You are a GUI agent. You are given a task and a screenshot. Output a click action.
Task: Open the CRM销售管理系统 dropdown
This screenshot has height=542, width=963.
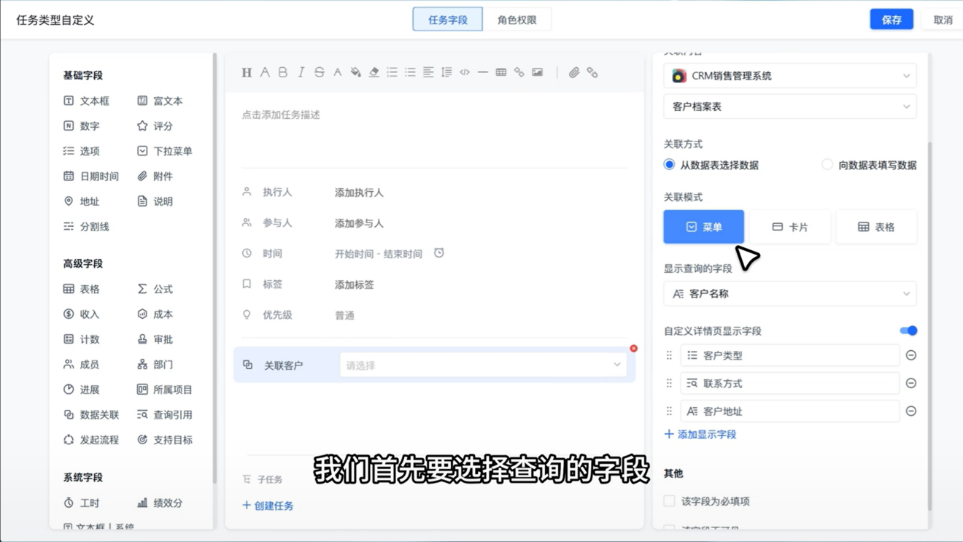pos(790,76)
